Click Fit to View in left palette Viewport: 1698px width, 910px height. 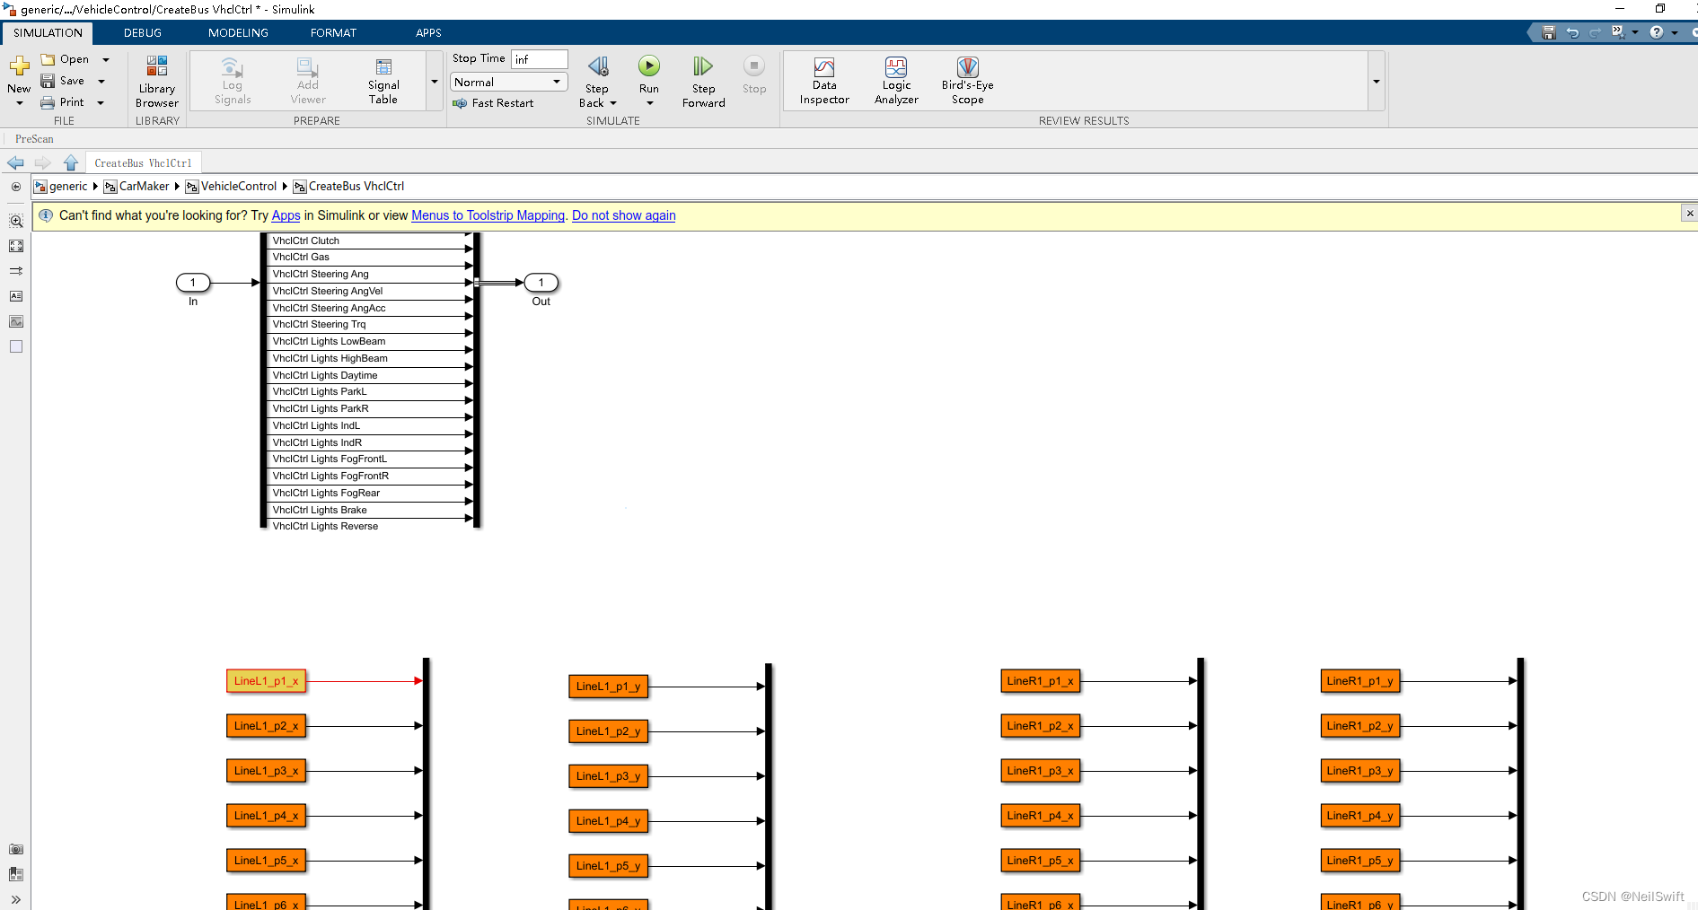[x=16, y=246]
